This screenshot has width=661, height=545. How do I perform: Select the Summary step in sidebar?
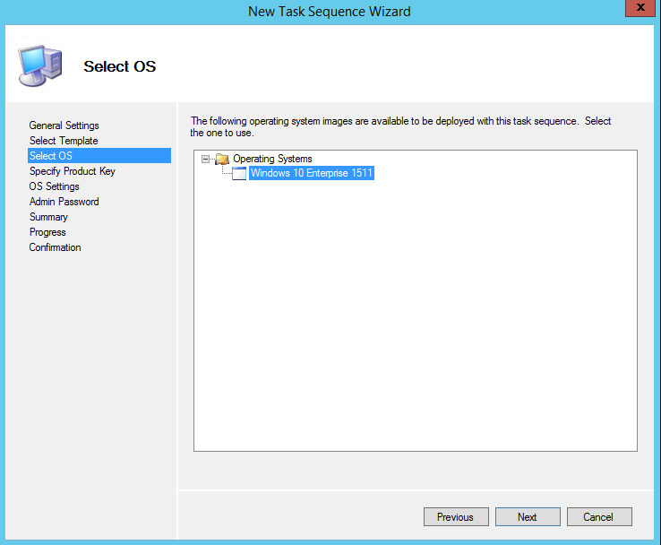[x=48, y=217]
